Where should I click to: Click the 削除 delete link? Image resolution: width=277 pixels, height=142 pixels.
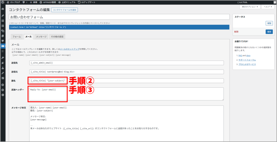pyautogui.click(x=236, y=32)
